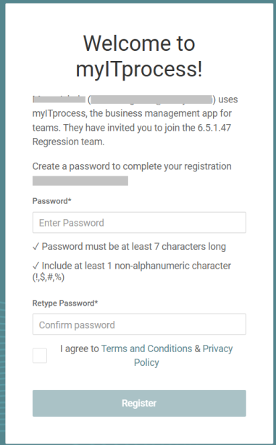The image size is (276, 445).
Task: Click the redacted email bar below registration text
Action: [80, 181]
